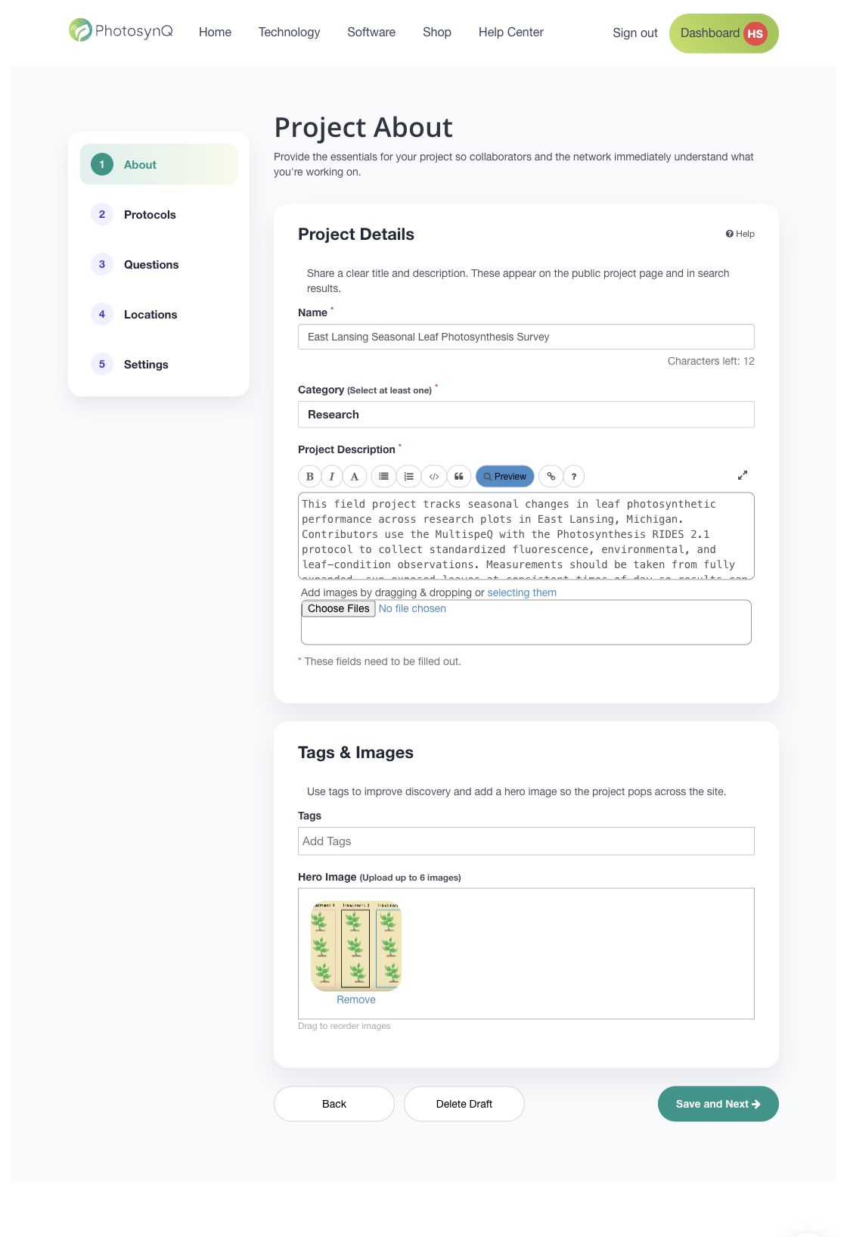Toggle bold formatting in description editor
This screenshot has height=1237, width=847.
click(309, 477)
